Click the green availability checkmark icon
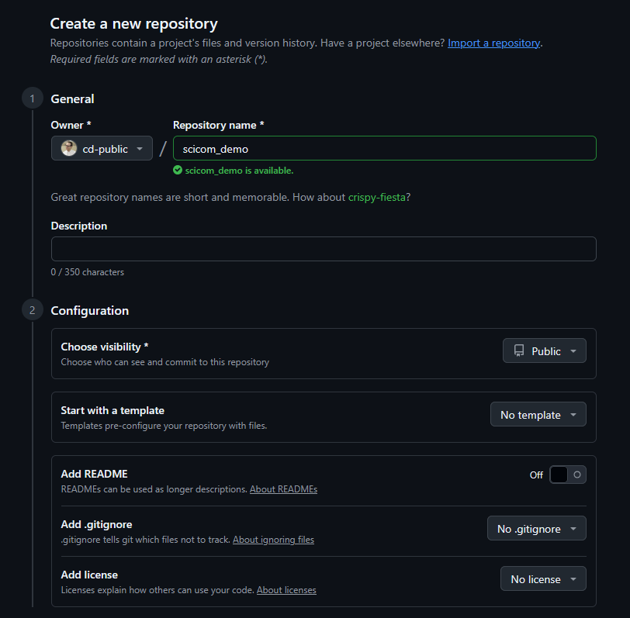This screenshot has width=630, height=618. click(178, 171)
